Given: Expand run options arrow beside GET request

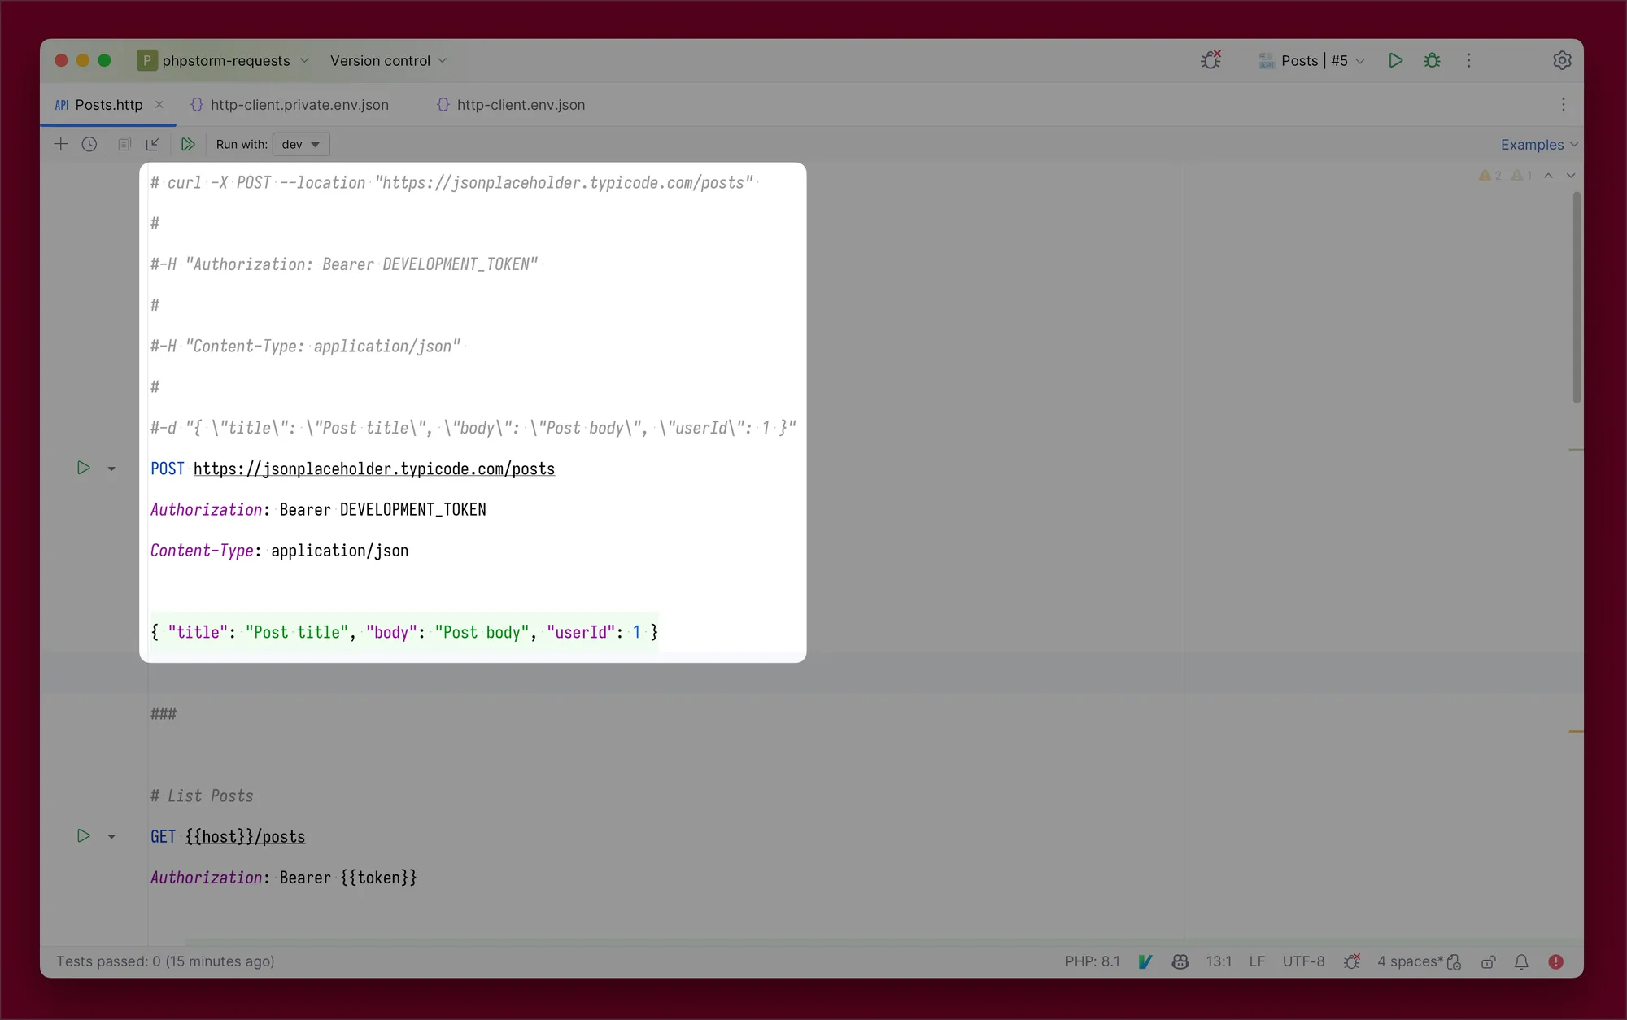Looking at the screenshot, I should coord(111,836).
